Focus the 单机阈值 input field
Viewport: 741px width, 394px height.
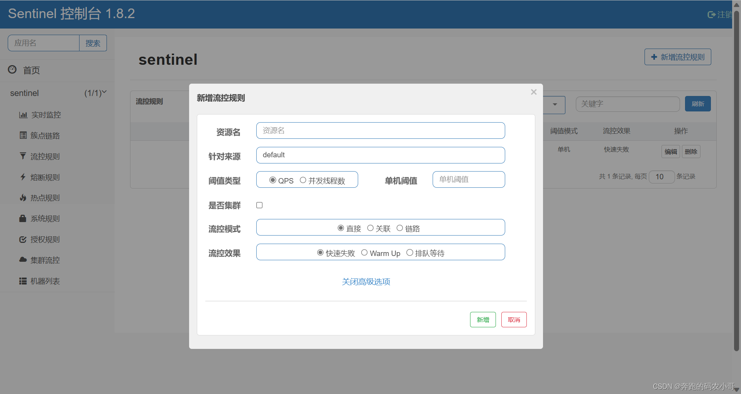click(469, 180)
